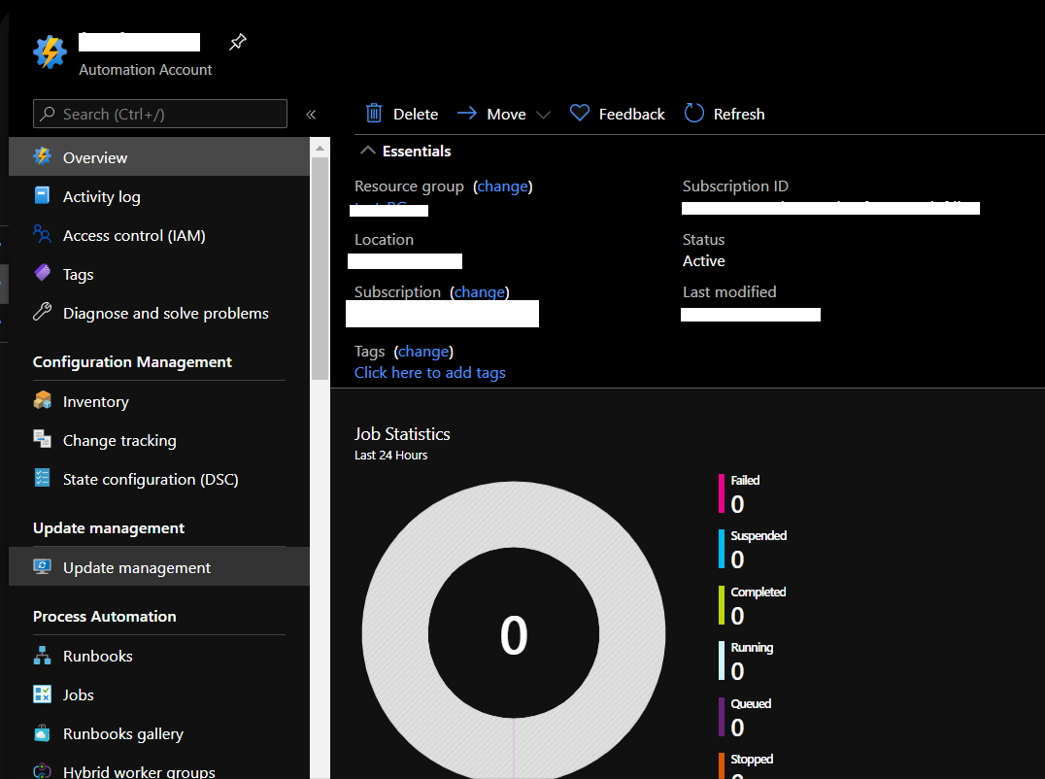Open Runbooks gallery menu item
Image resolution: width=1045 pixels, height=779 pixels.
click(159, 733)
